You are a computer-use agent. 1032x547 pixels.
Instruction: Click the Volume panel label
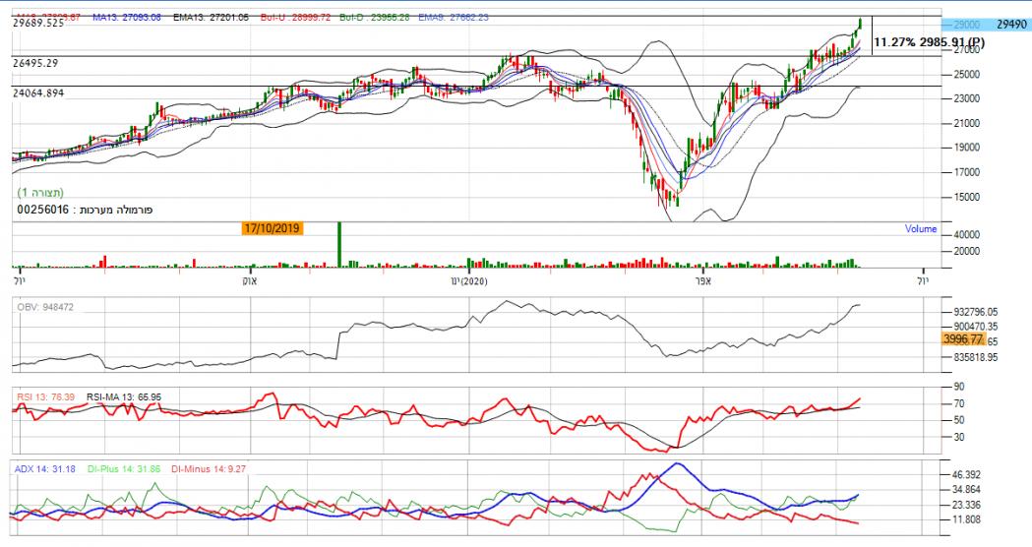click(921, 228)
